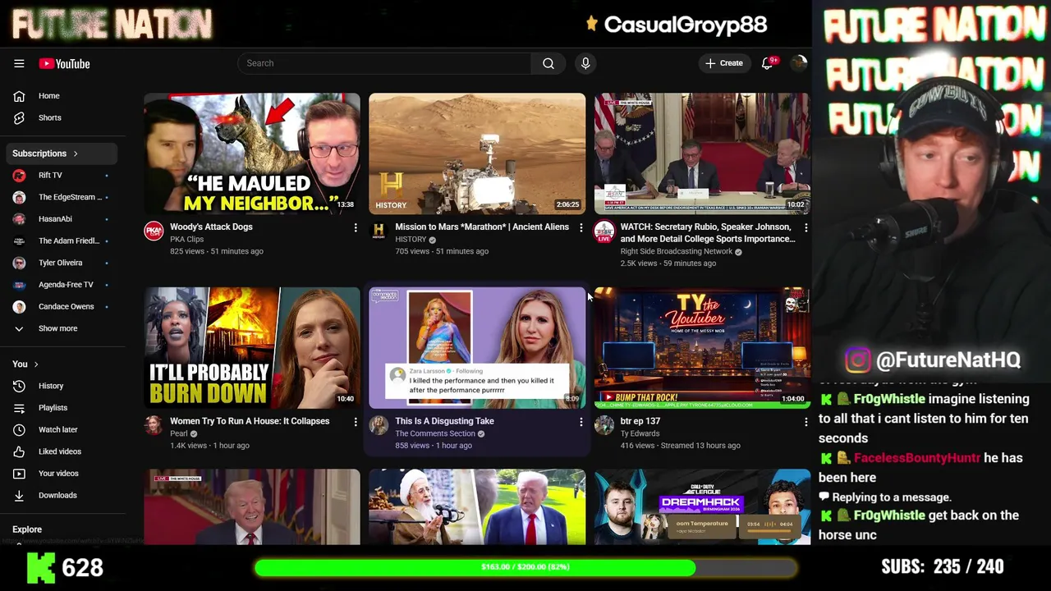Expand the Subscriptions section chevron
This screenshot has height=591, width=1051.
coord(76,153)
